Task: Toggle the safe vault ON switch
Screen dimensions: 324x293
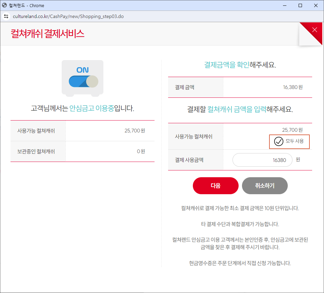Action: (83, 81)
